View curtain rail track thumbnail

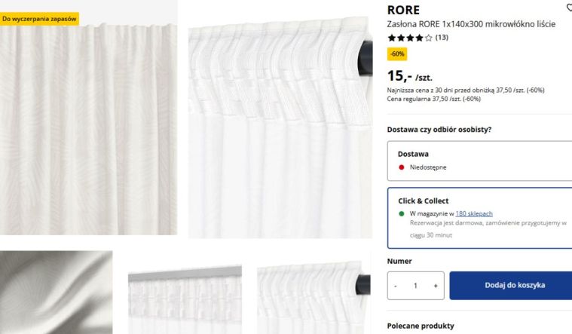coord(185,299)
